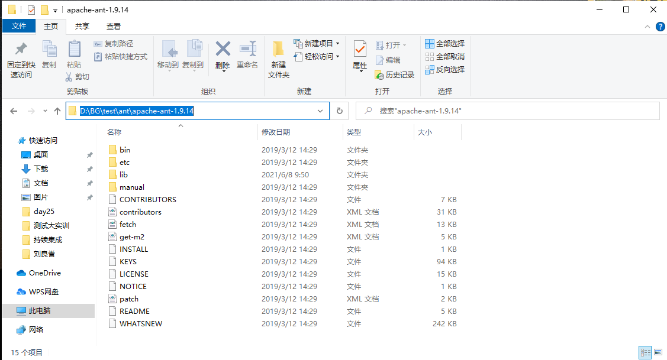667x360 pixels.
Task: Open Documents (文档) in sidebar
Action: coord(35,183)
